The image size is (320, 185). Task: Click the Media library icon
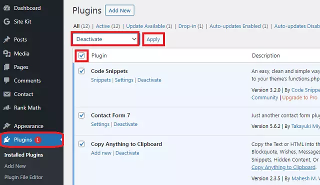click(x=6, y=53)
